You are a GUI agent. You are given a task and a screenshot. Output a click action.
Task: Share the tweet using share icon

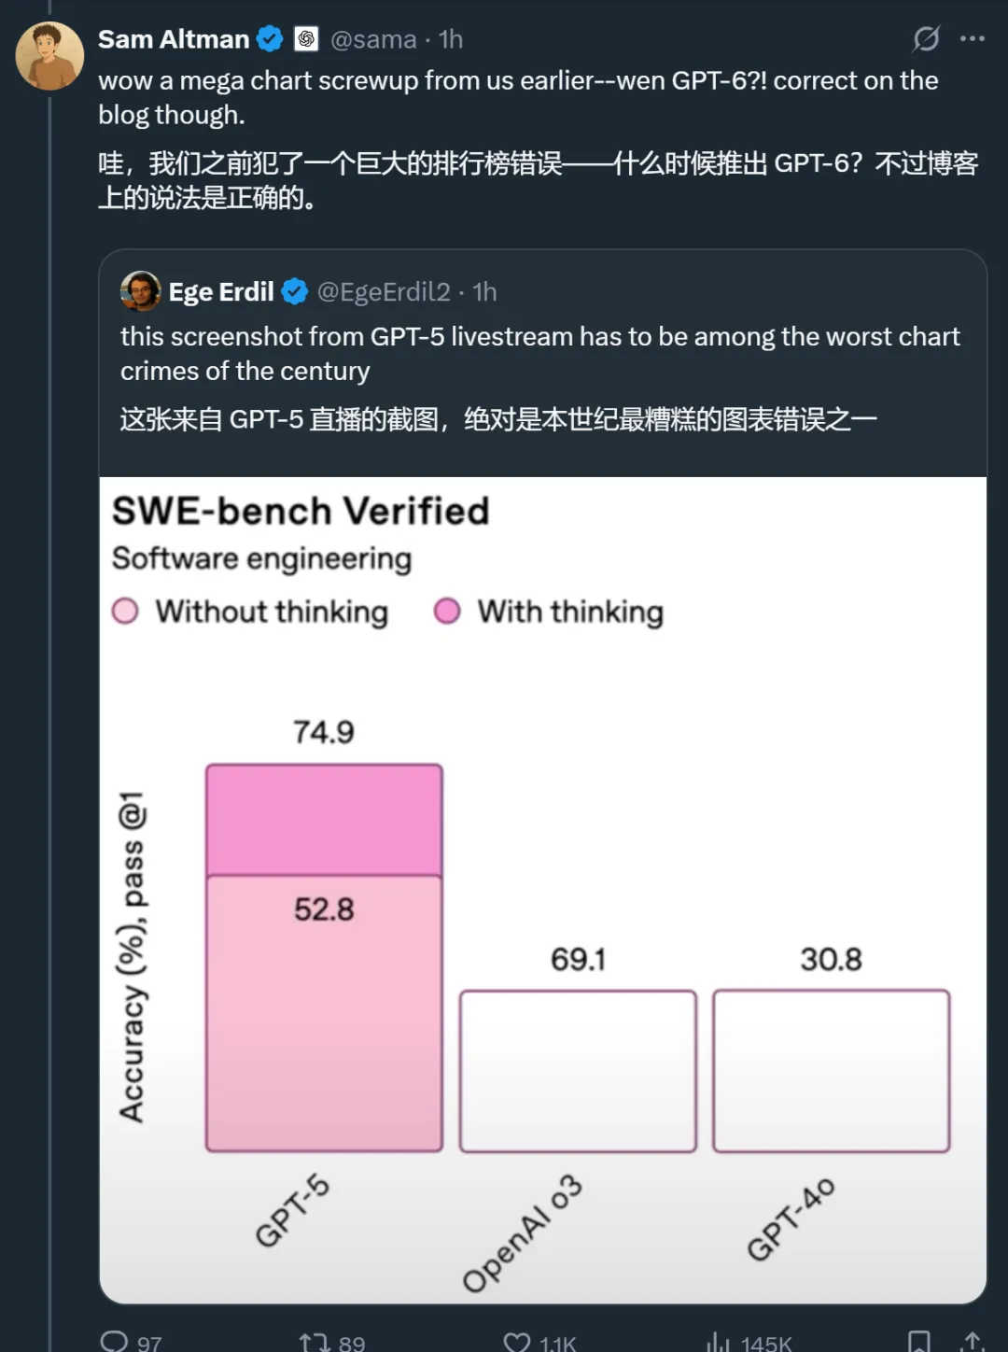point(973,1342)
